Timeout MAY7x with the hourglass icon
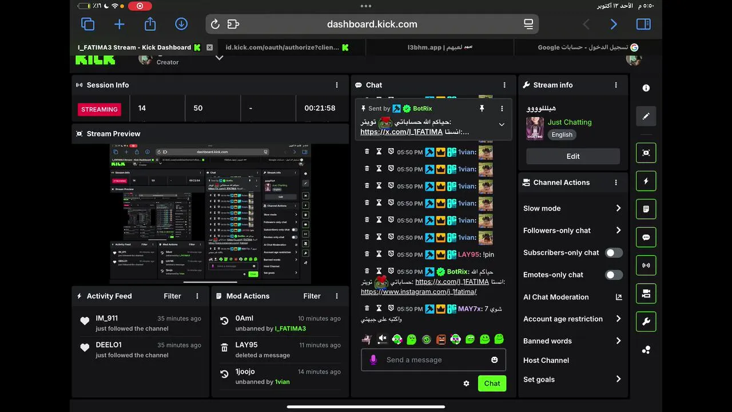Viewport: 732px width, 412px height. [x=379, y=308]
